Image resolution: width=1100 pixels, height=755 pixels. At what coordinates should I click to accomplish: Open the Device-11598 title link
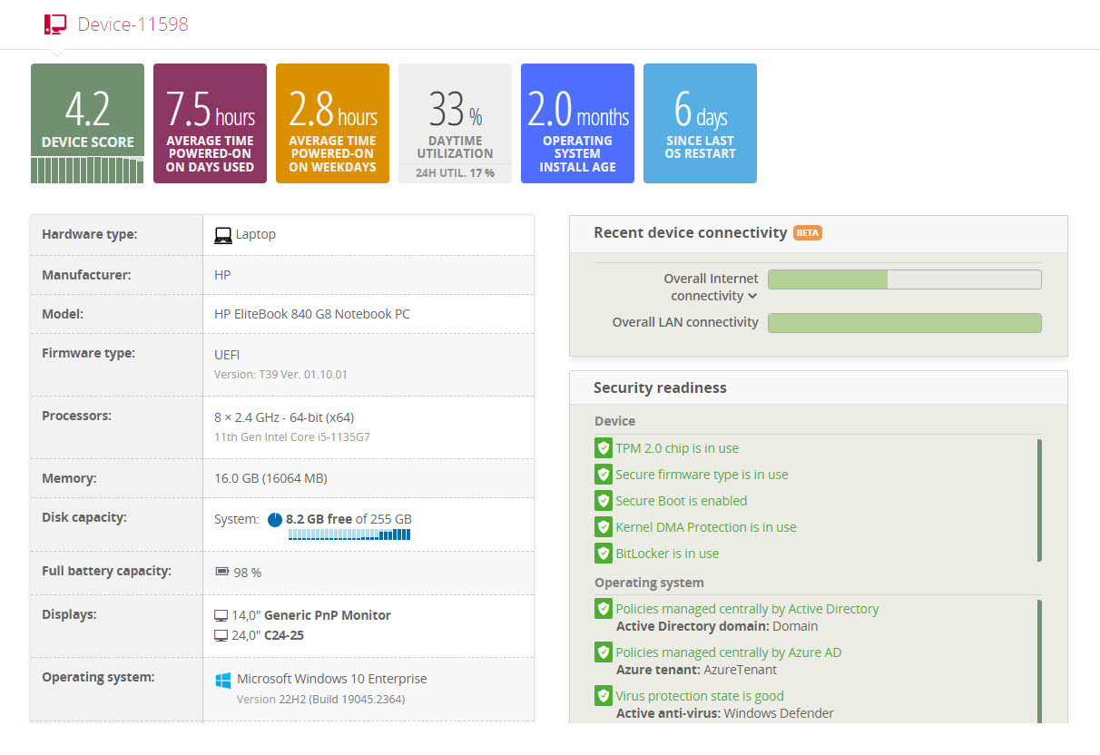tap(133, 25)
